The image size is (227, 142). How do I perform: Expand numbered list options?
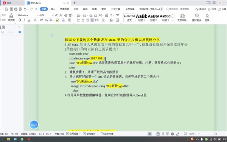(87, 15)
